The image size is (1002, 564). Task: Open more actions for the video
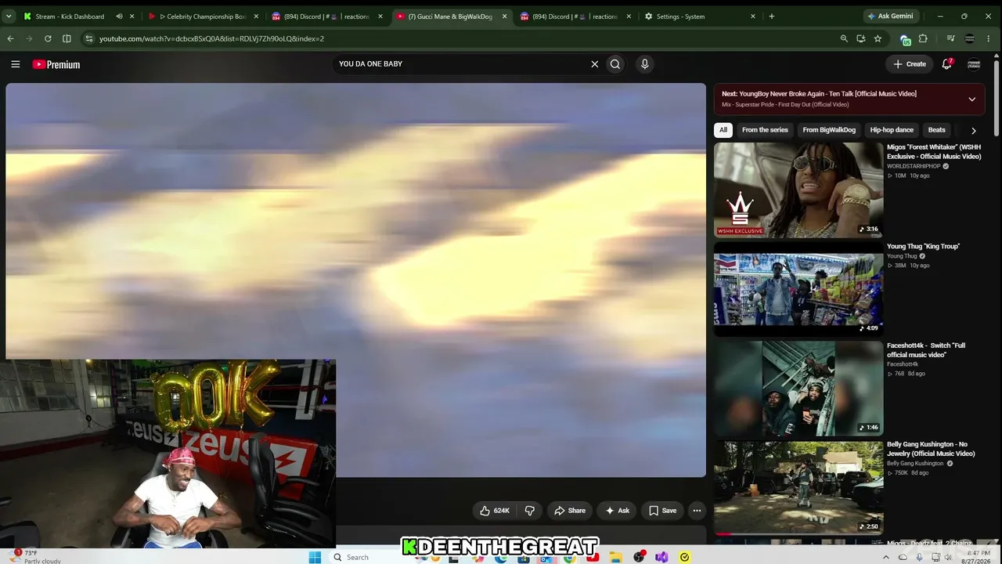pyautogui.click(x=697, y=511)
